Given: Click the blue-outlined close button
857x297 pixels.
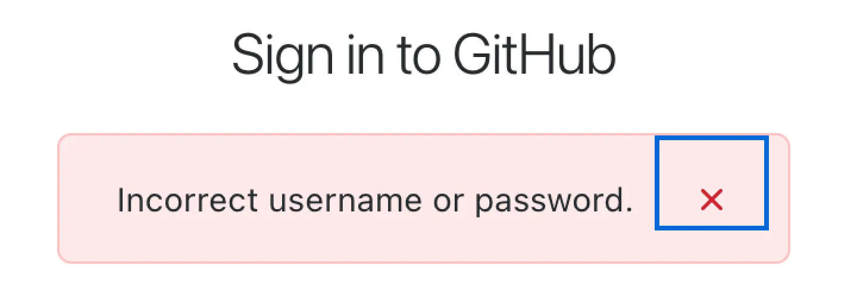Looking at the screenshot, I should click(712, 183).
